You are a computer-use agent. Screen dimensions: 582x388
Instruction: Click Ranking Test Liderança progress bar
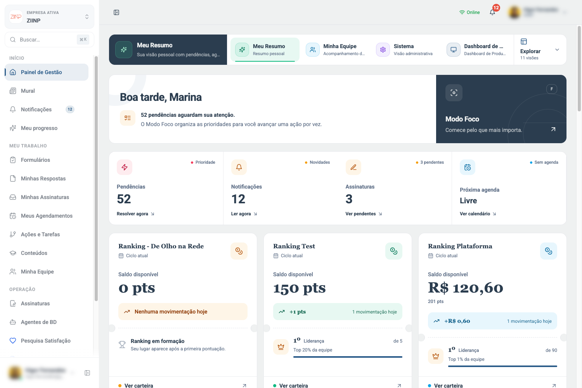coord(348,357)
